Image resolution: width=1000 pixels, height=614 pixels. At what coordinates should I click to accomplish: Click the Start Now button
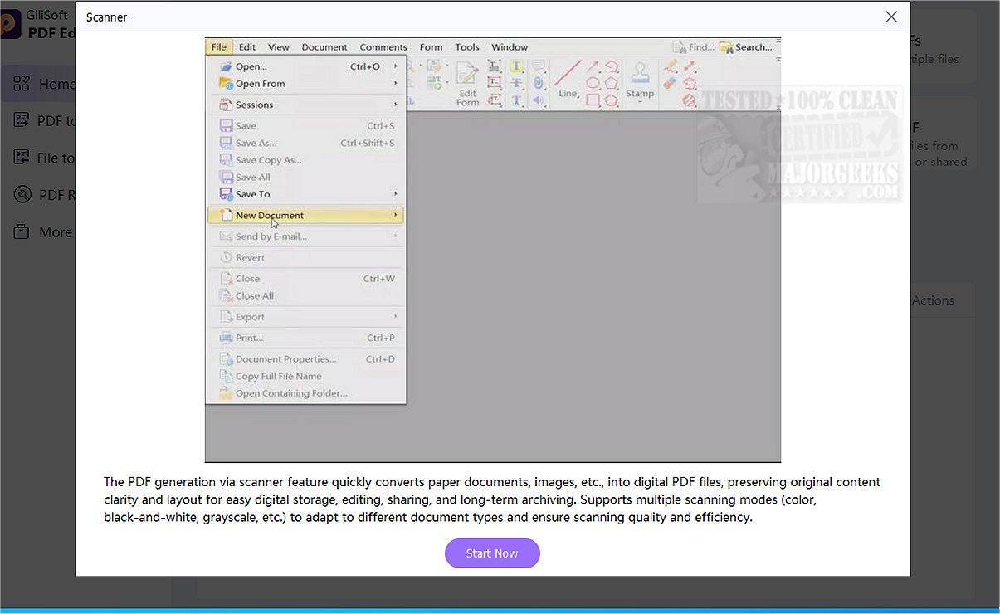(492, 553)
